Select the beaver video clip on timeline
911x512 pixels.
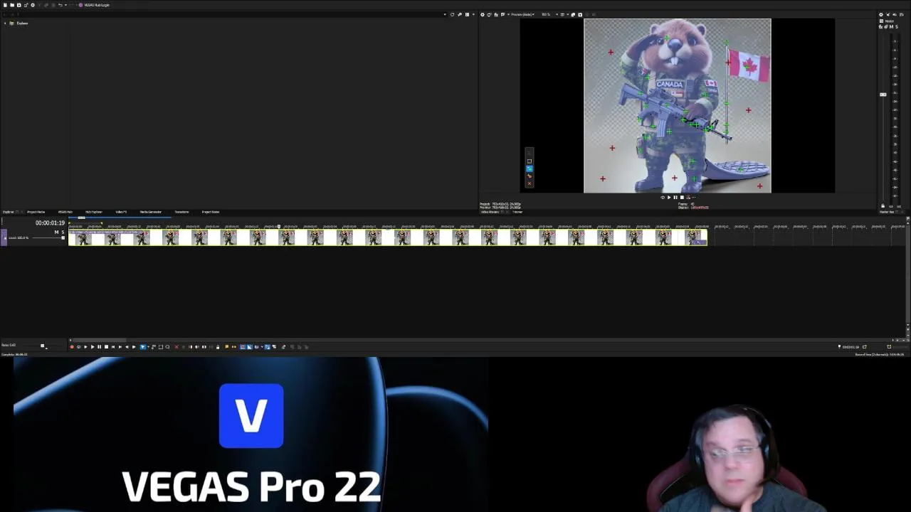point(388,238)
